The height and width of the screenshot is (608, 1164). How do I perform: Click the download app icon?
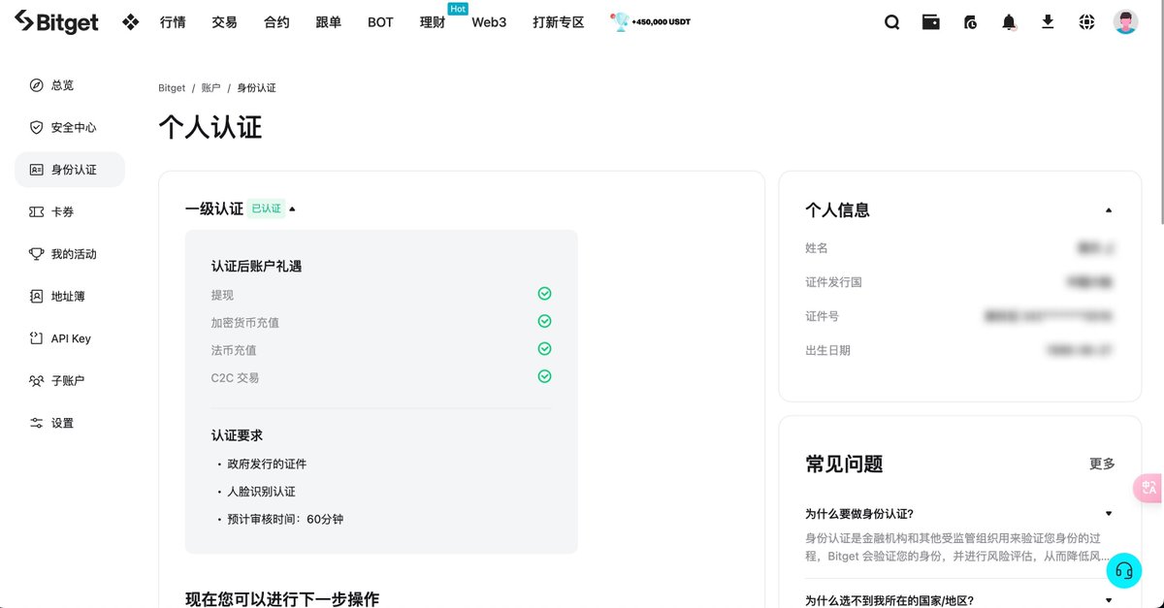(1048, 21)
